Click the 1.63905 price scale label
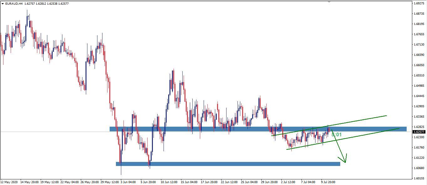The height and width of the screenshot is (185, 427). point(419,106)
